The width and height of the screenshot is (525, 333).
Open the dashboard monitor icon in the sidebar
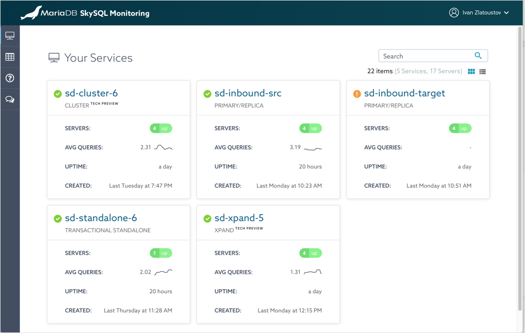(10, 35)
